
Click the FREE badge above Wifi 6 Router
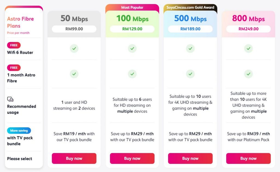pyautogui.click(x=14, y=45)
